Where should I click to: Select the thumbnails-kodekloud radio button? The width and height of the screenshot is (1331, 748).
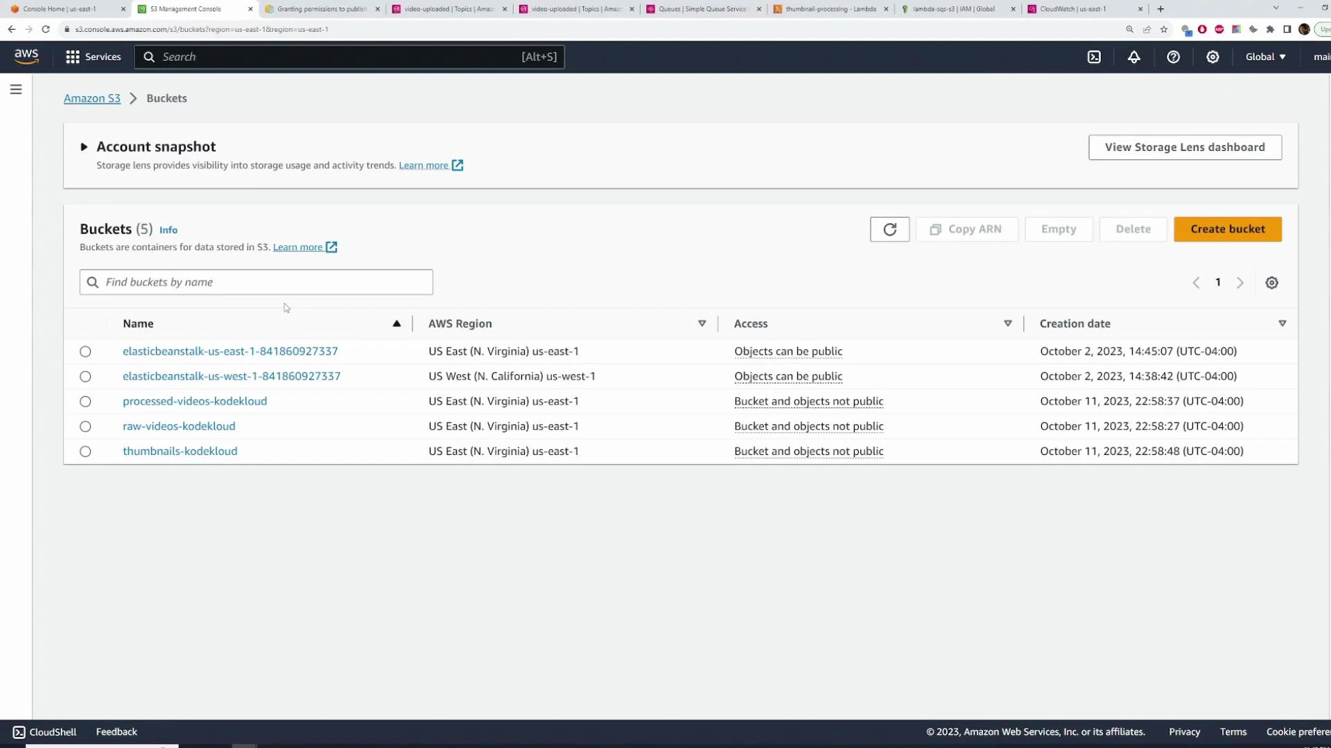point(85,451)
